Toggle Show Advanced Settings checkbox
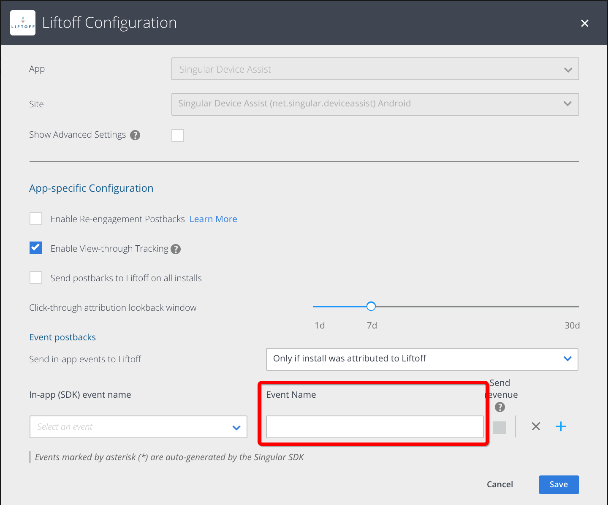The width and height of the screenshot is (608, 505). pyautogui.click(x=178, y=136)
